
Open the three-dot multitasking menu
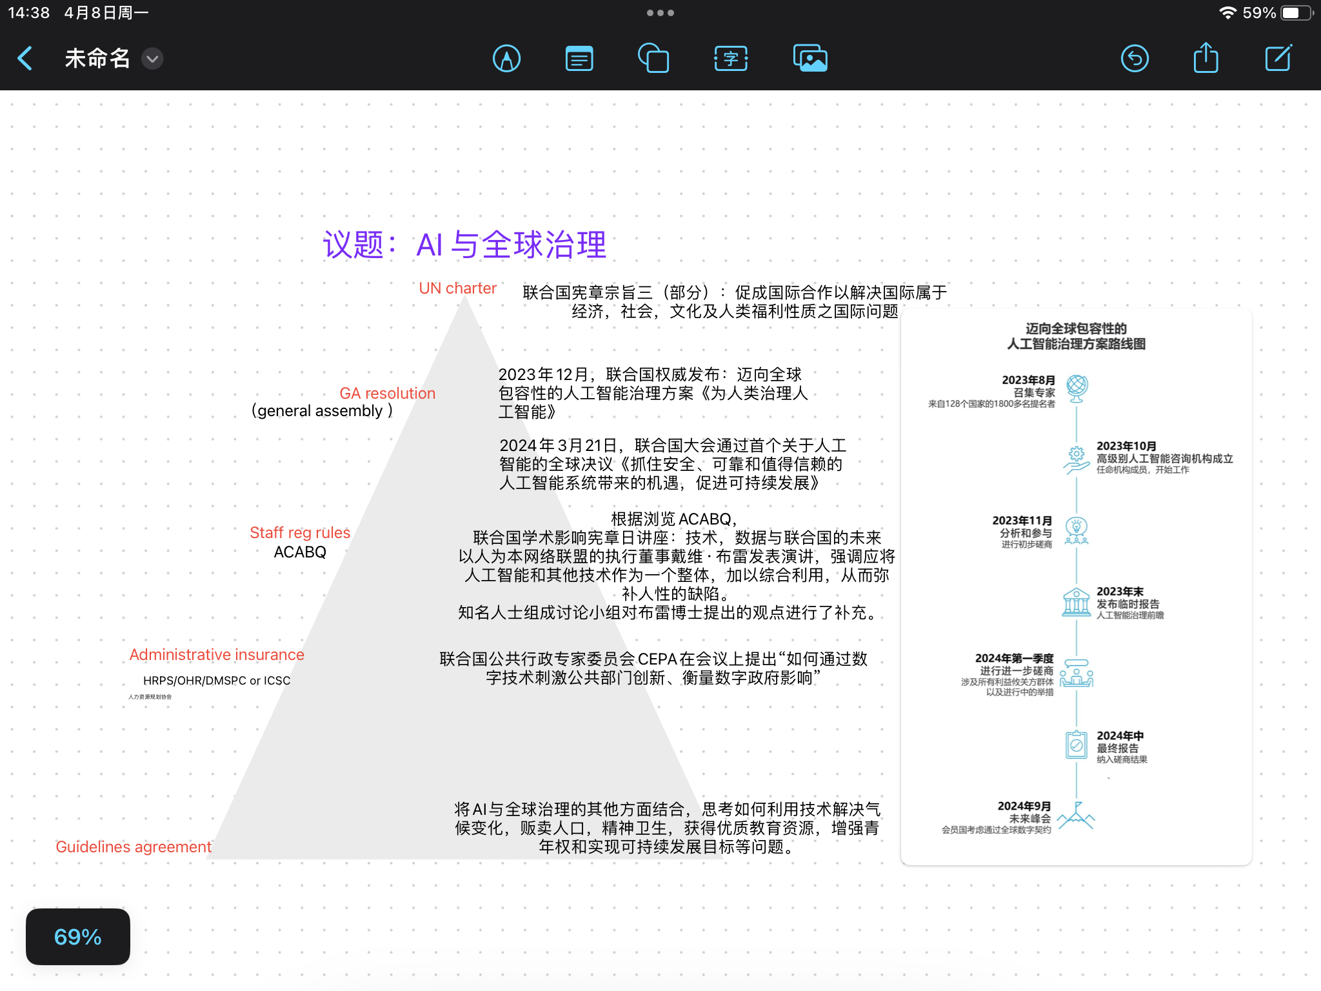click(x=660, y=13)
